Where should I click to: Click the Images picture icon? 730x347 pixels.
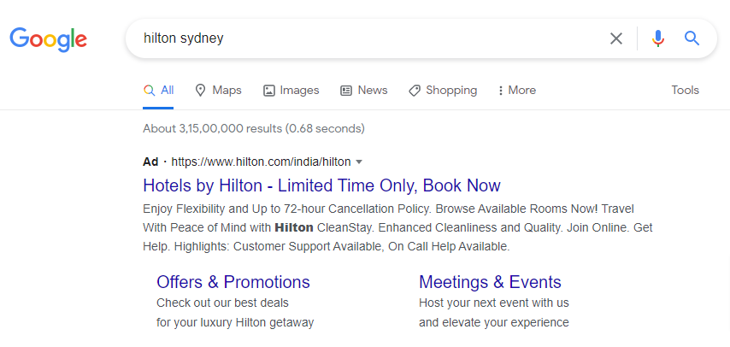tap(269, 91)
